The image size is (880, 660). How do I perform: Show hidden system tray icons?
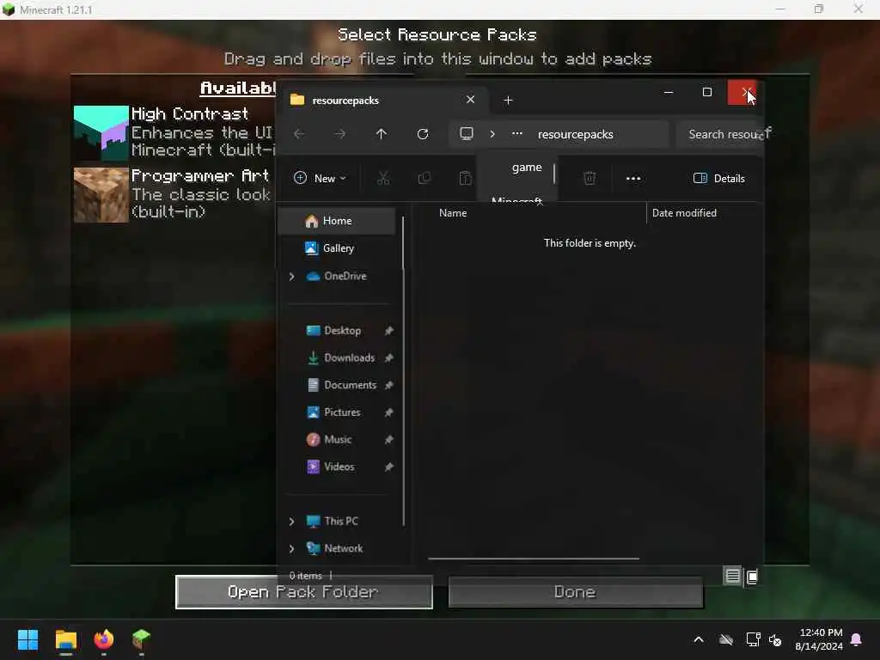699,639
